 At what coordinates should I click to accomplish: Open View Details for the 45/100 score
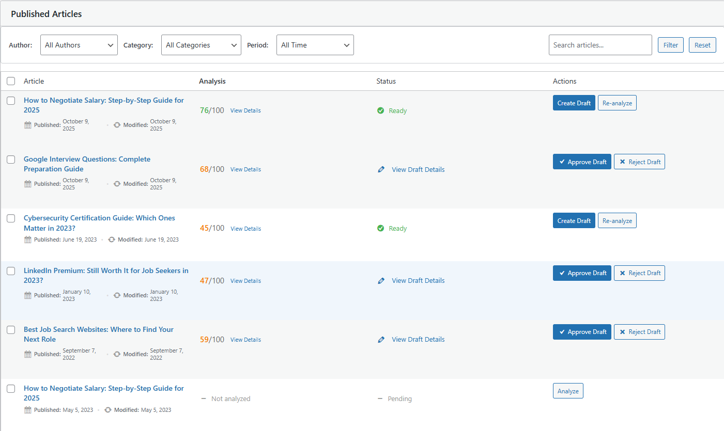245,229
